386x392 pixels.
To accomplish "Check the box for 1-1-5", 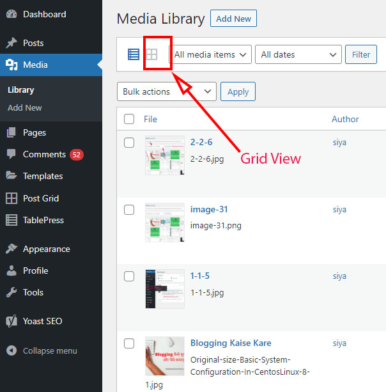I will pos(129,276).
